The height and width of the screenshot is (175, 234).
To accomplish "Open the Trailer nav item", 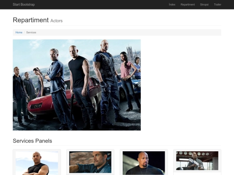I will click(218, 5).
